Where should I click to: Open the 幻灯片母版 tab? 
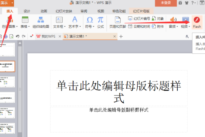tap(141, 11)
